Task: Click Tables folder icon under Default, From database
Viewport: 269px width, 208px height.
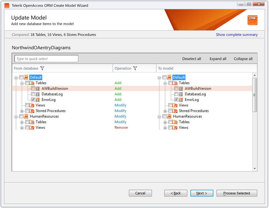Action: click(32, 83)
